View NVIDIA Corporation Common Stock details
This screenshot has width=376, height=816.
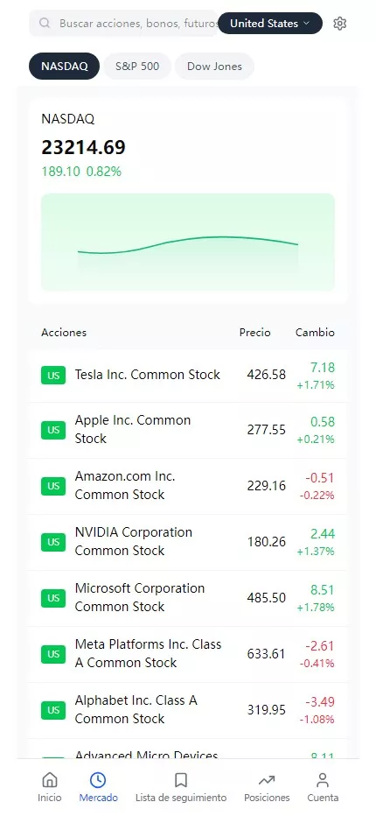coord(188,542)
